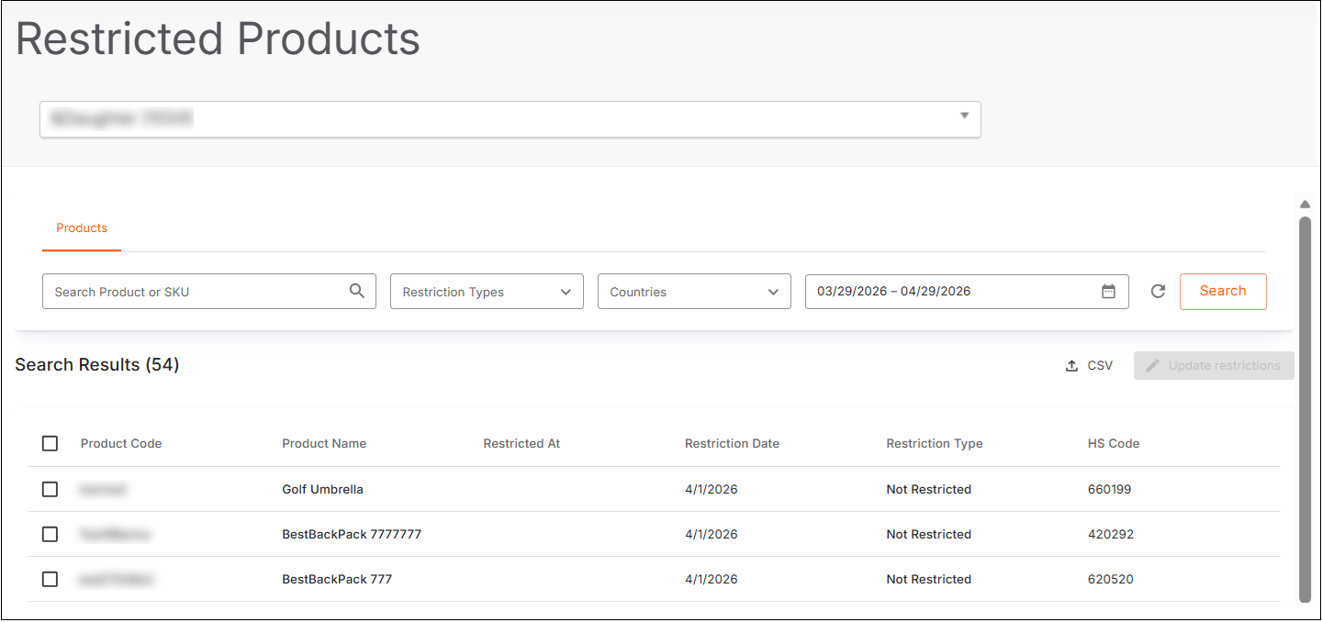The height and width of the screenshot is (622, 1322).
Task: Sort by Restriction Date column header
Action: coord(732,443)
